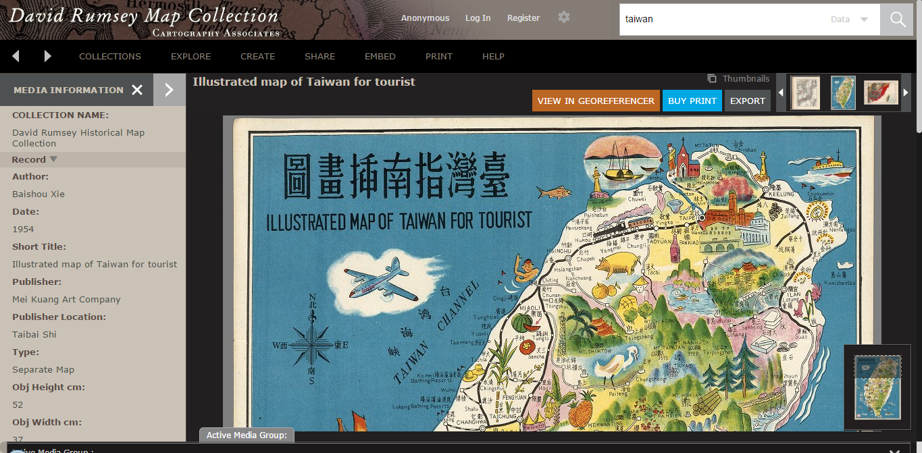Open the Collections menu
This screenshot has width=922, height=453.
click(x=110, y=56)
